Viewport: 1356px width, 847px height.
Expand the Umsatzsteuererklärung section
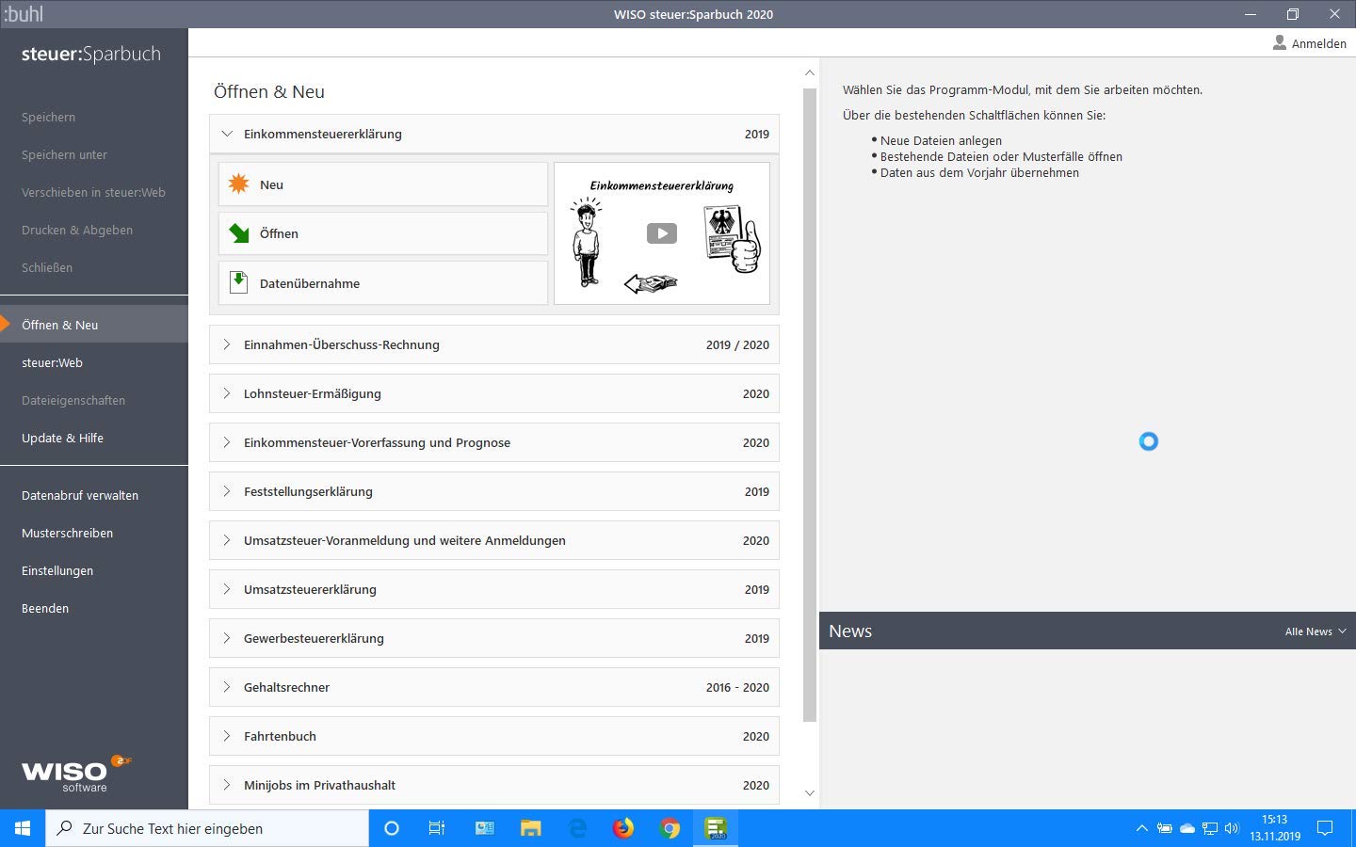pos(494,589)
